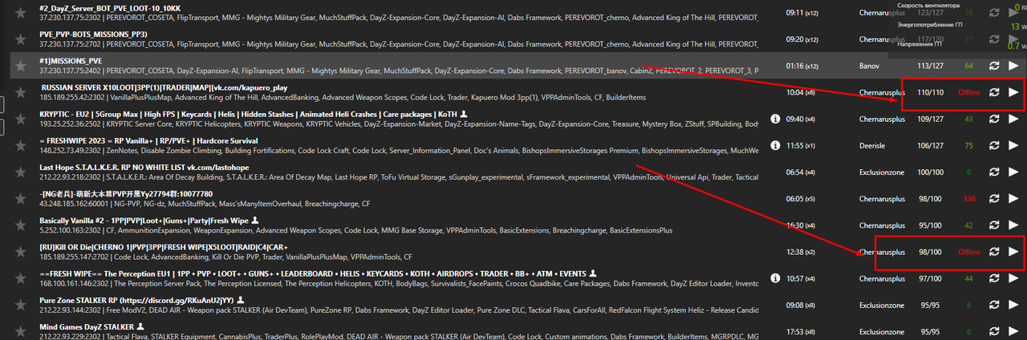Join the FRESHWIPE 2023 server via play icon

tap(1013, 145)
